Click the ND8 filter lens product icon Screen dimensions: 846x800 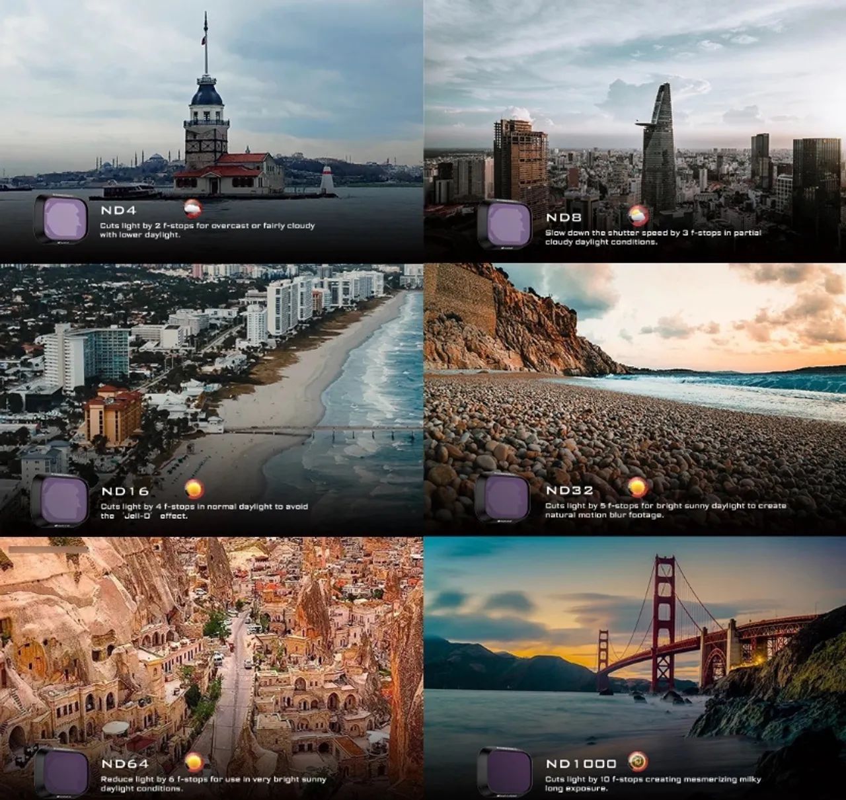[x=504, y=225]
